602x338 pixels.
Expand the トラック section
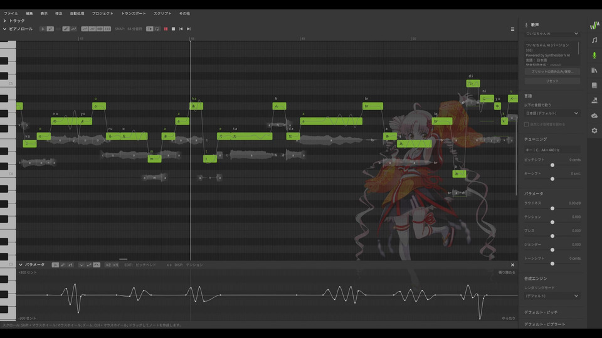point(4,21)
